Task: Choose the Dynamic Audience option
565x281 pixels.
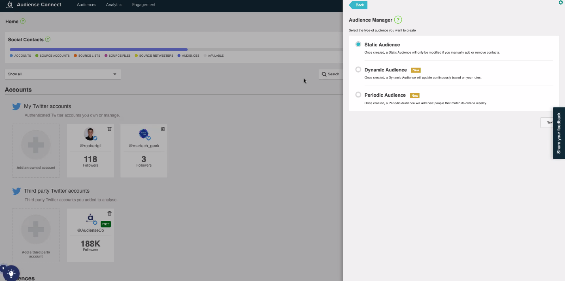Action: [358, 70]
